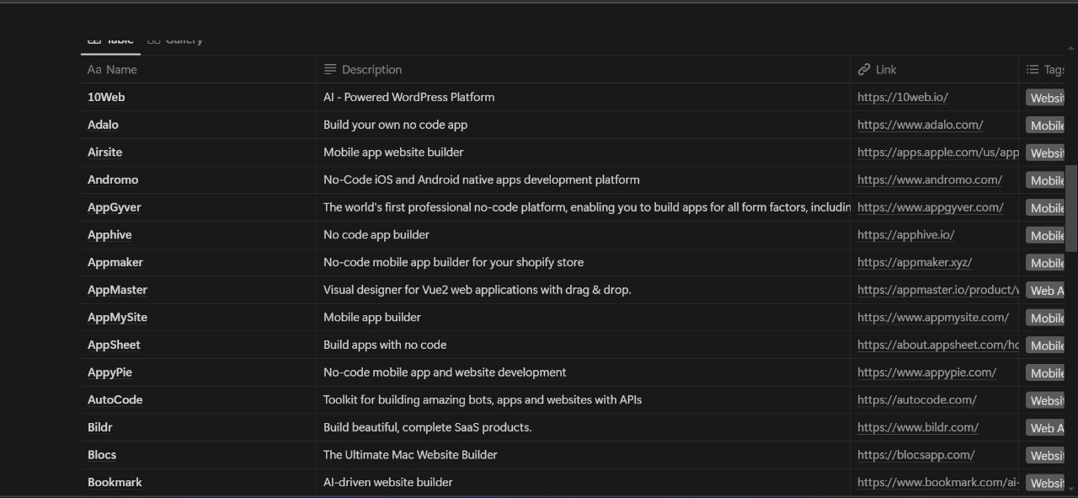Screen dimensions: 1078x498
Task: Click the Description column text icon
Action: click(330, 70)
